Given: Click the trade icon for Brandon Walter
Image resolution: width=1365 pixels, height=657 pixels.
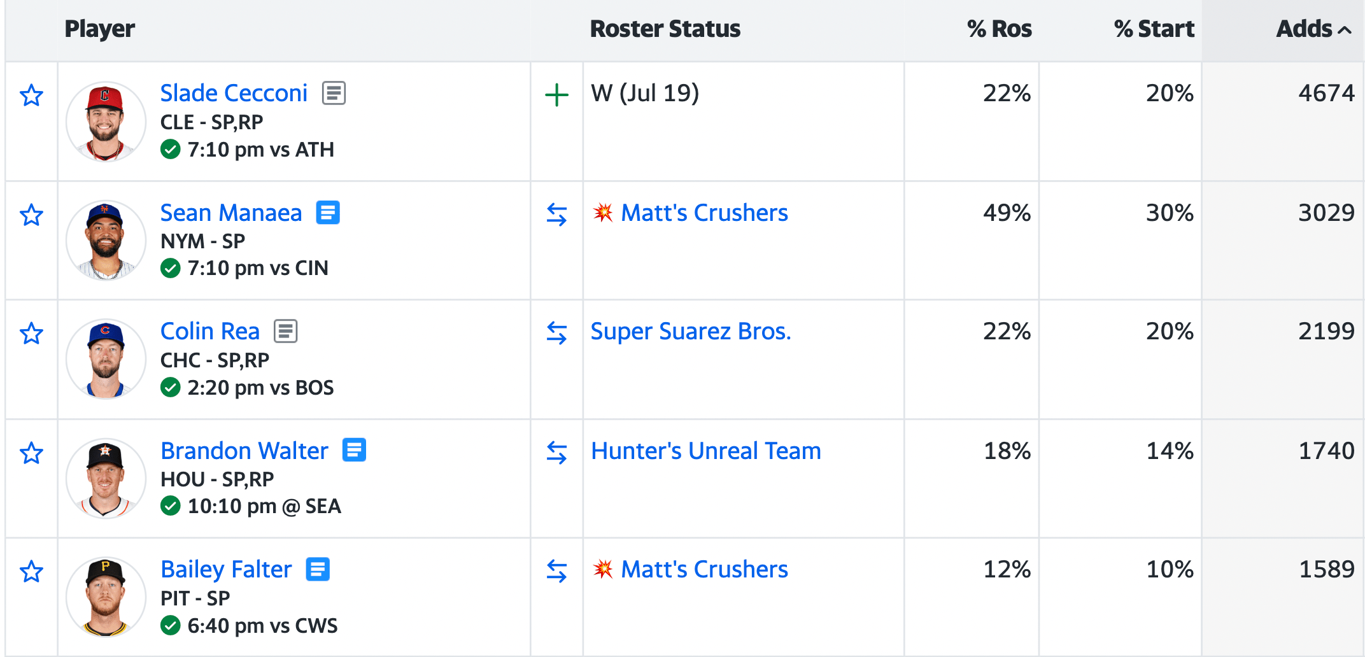Looking at the screenshot, I should [x=556, y=453].
